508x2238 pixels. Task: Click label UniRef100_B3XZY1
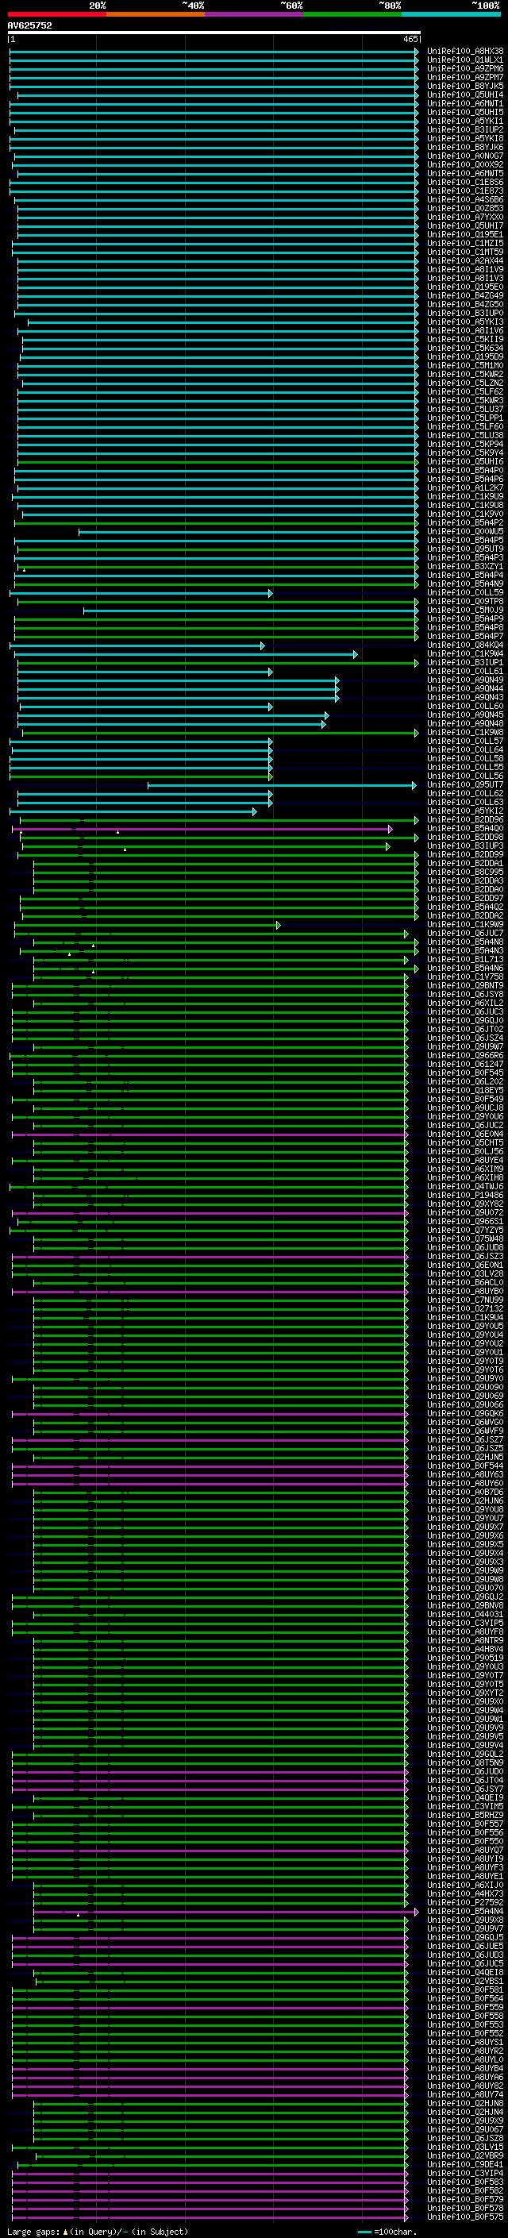click(465, 567)
